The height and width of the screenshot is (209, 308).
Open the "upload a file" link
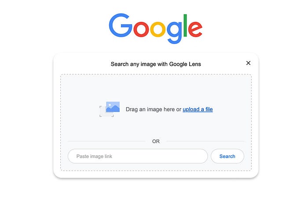[x=198, y=109]
